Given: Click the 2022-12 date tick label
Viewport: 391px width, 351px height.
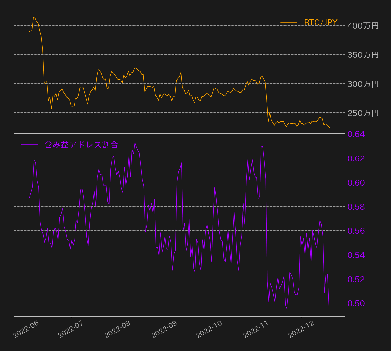Looking at the screenshot, I should pyautogui.click(x=301, y=329).
